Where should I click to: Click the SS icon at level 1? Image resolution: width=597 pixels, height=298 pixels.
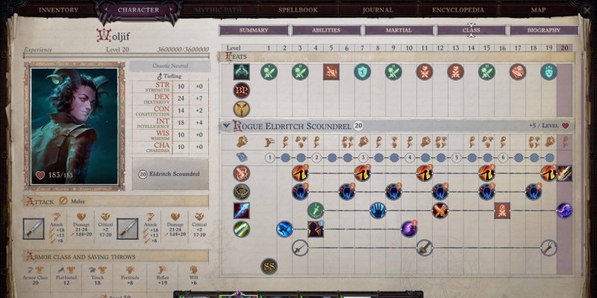(269, 266)
